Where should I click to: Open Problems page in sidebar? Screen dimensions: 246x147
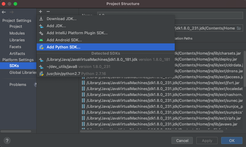pos(18,84)
